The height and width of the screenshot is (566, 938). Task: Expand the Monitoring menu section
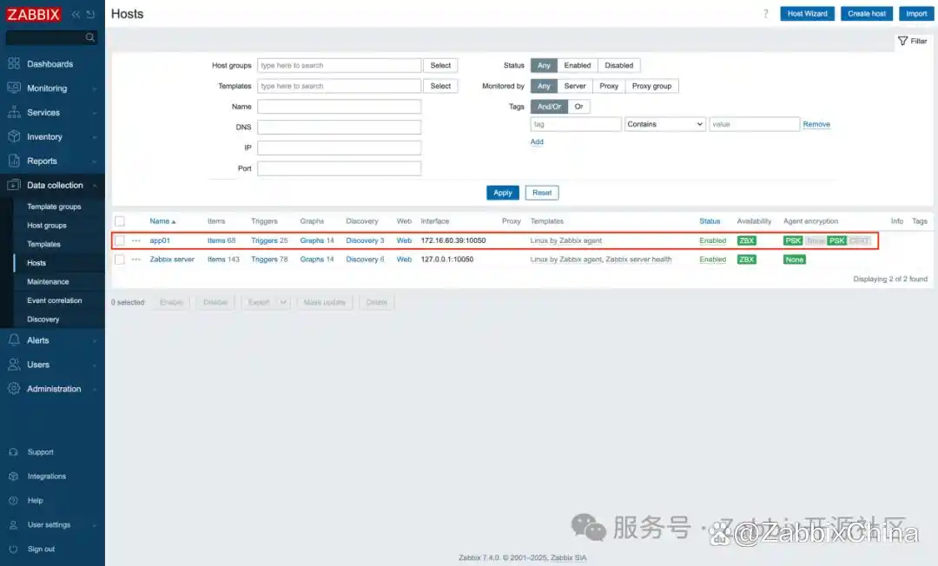click(x=94, y=89)
